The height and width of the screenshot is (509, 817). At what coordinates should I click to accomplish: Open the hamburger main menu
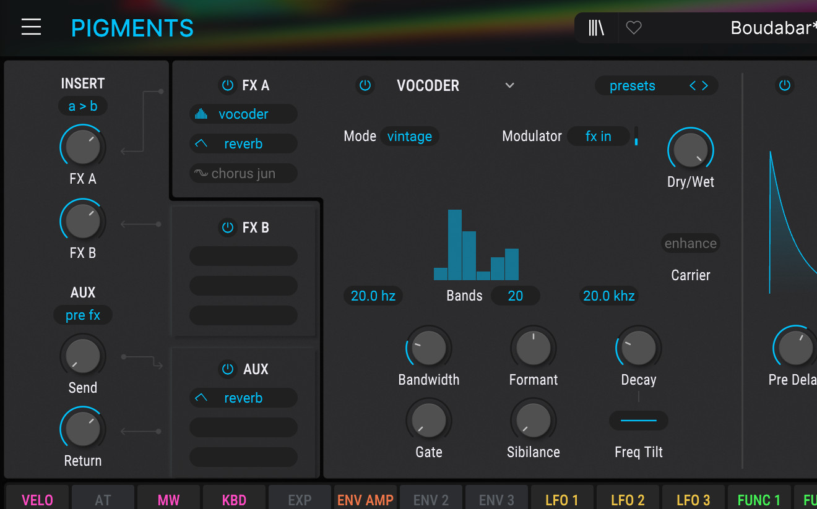click(31, 27)
